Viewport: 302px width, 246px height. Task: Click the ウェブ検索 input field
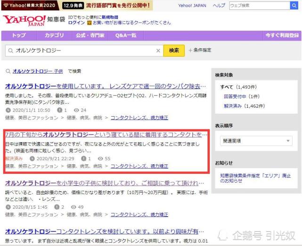[x=260, y=6]
